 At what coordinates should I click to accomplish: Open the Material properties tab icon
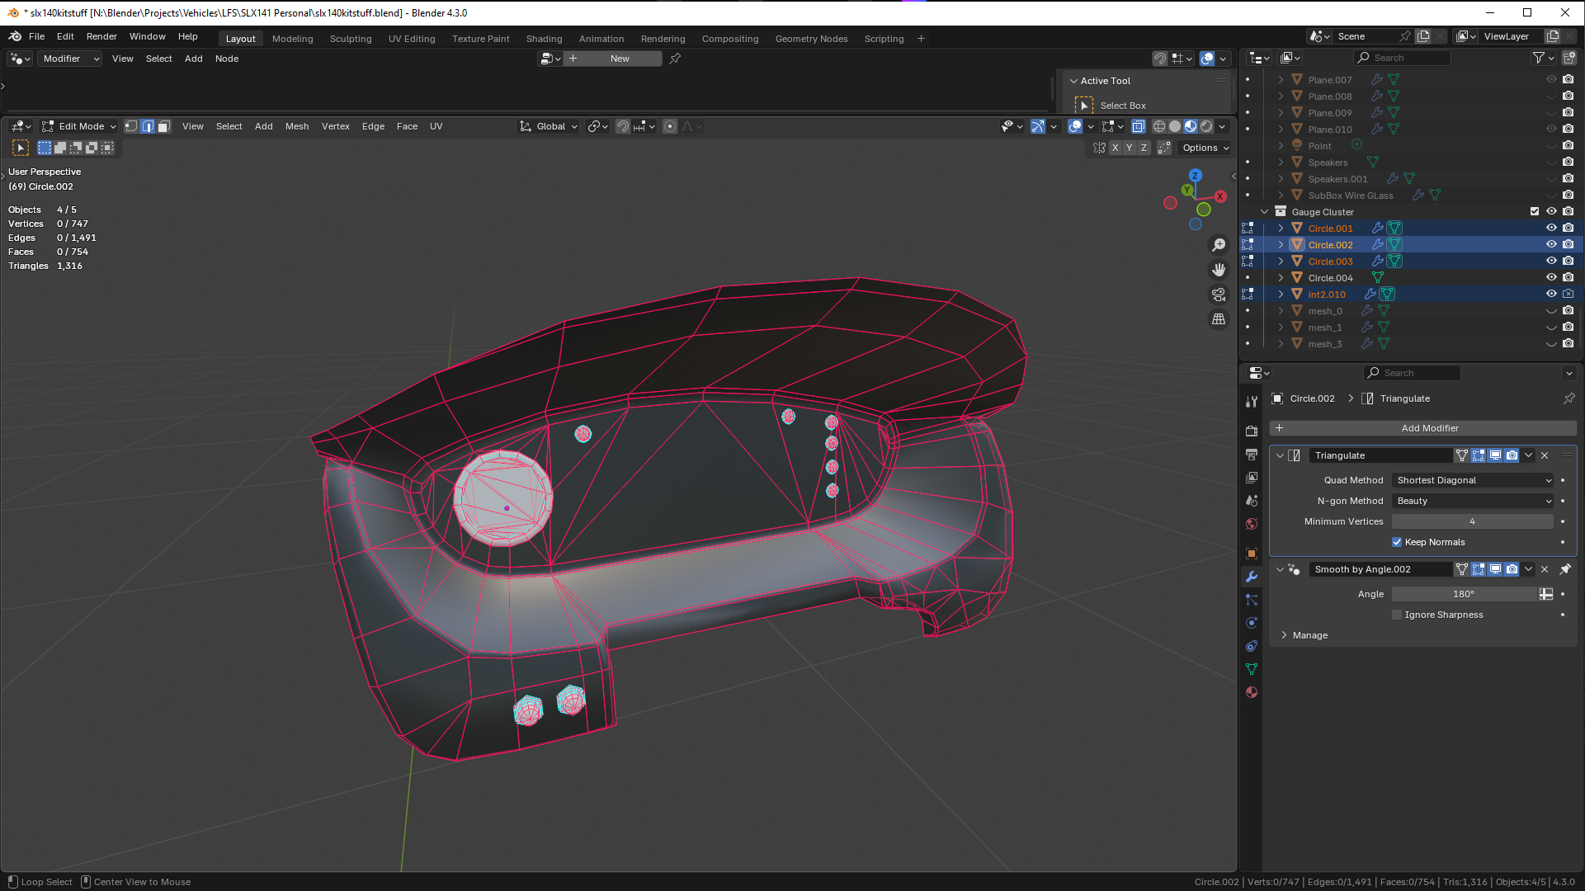click(x=1252, y=692)
